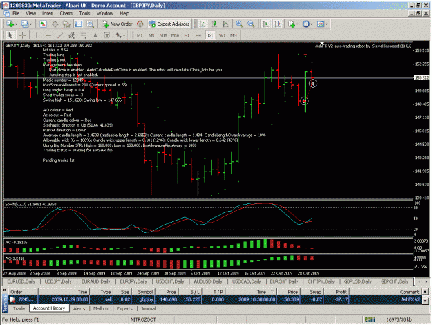Viewport: 432px width, 325px height.
Task: Open the Experts tab in Terminal
Action: click(124, 308)
